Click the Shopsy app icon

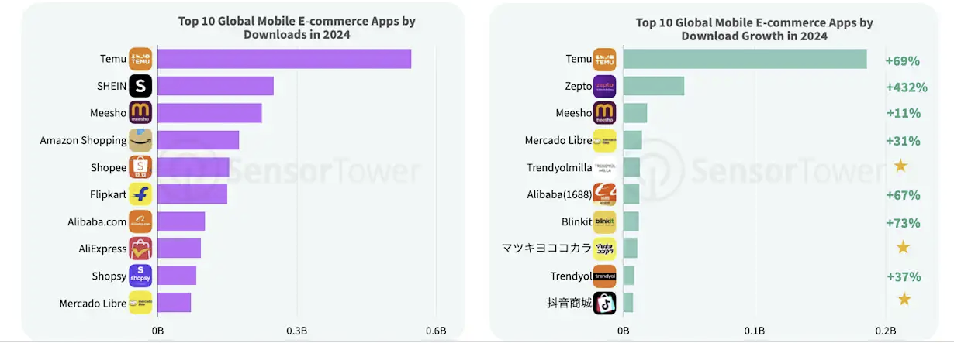(x=140, y=276)
